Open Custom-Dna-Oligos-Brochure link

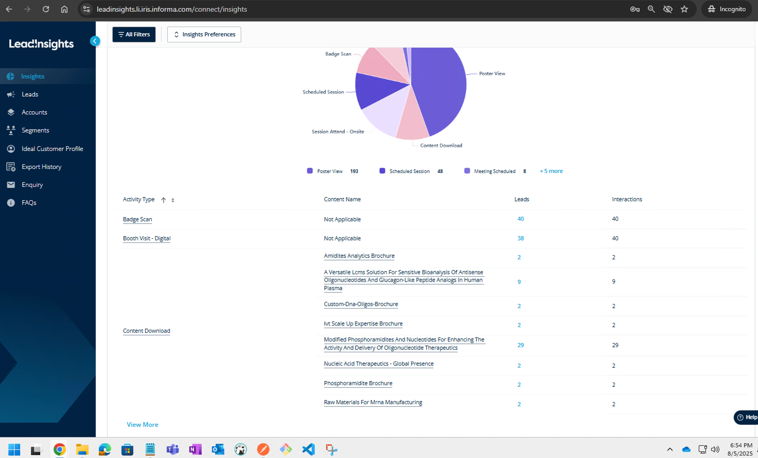361,304
